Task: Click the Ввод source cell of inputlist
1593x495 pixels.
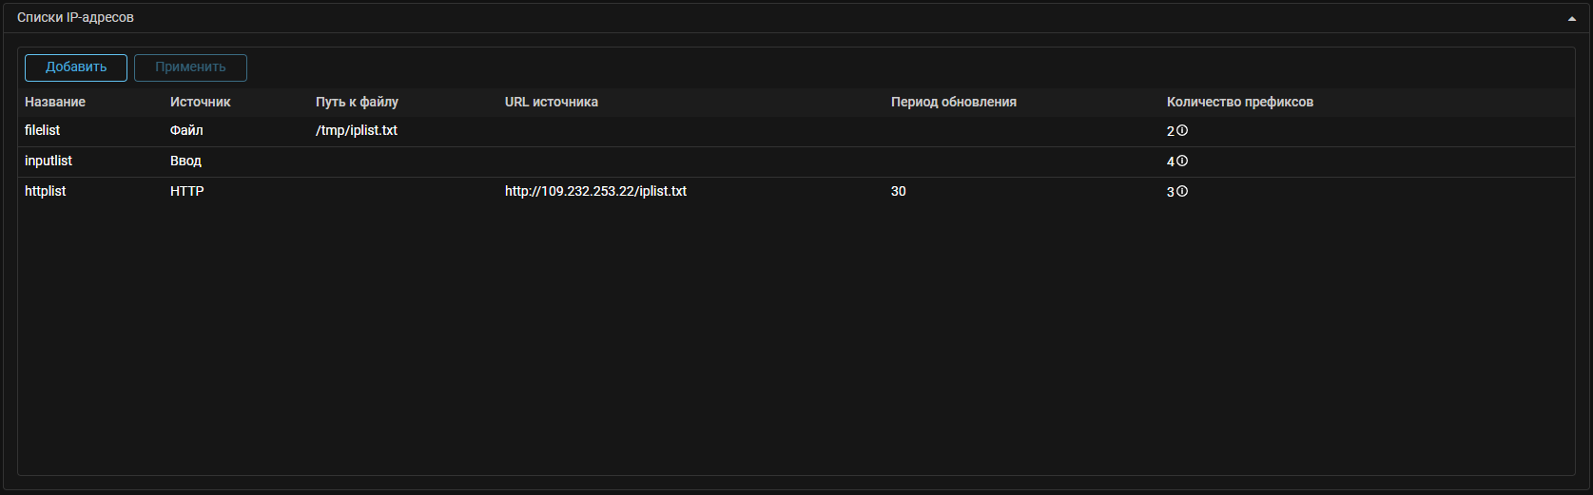Action: (185, 161)
